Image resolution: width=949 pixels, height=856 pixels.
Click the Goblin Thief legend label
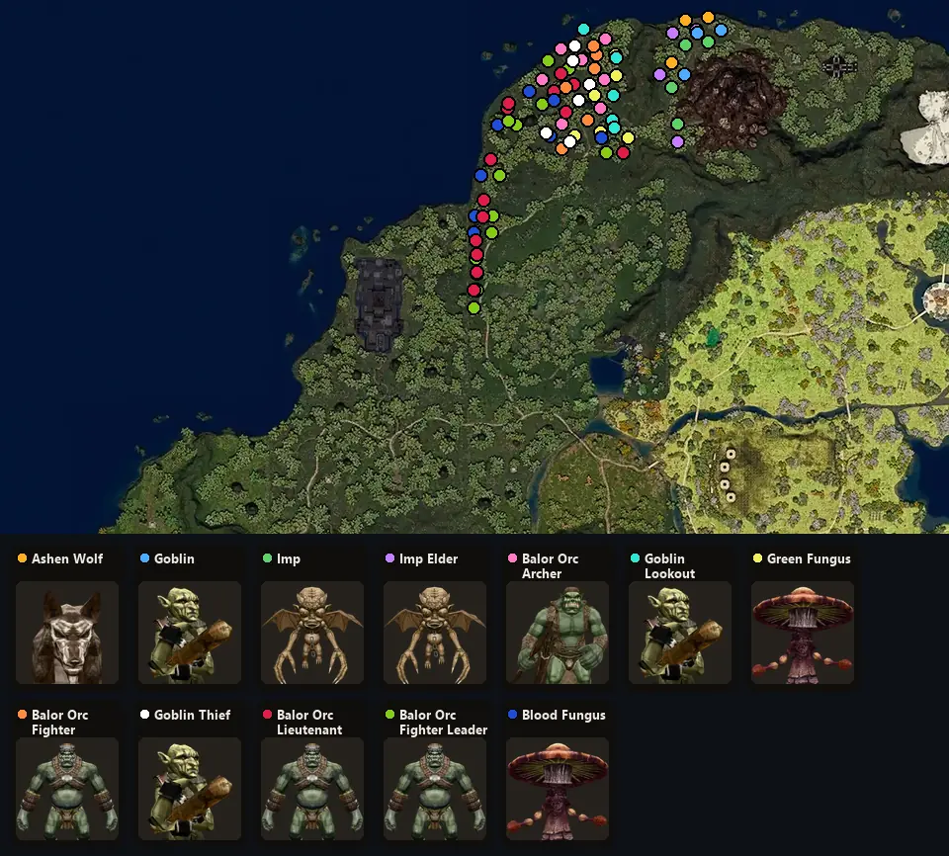(193, 715)
